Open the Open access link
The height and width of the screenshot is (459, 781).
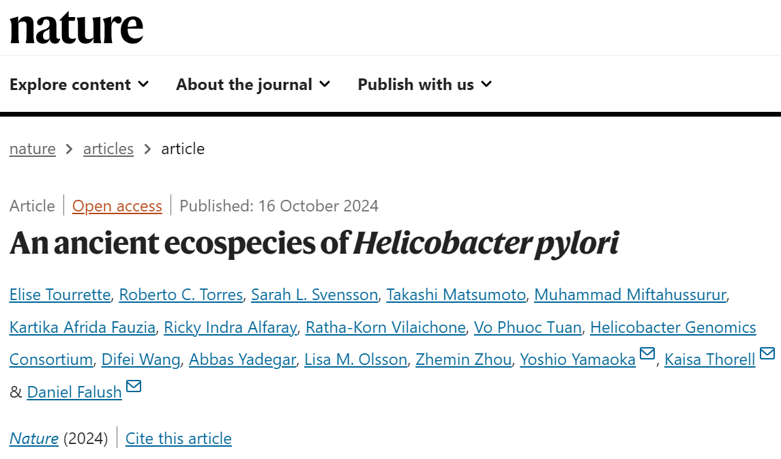pos(117,206)
